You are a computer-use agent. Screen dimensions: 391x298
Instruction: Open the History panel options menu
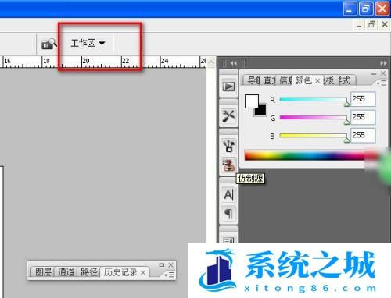(x=169, y=275)
